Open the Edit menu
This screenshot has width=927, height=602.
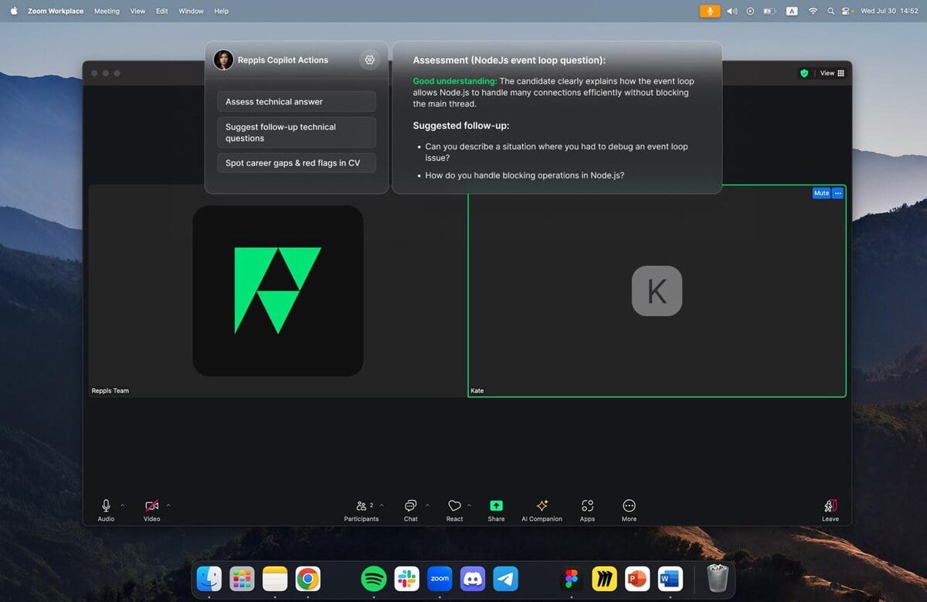161,12
